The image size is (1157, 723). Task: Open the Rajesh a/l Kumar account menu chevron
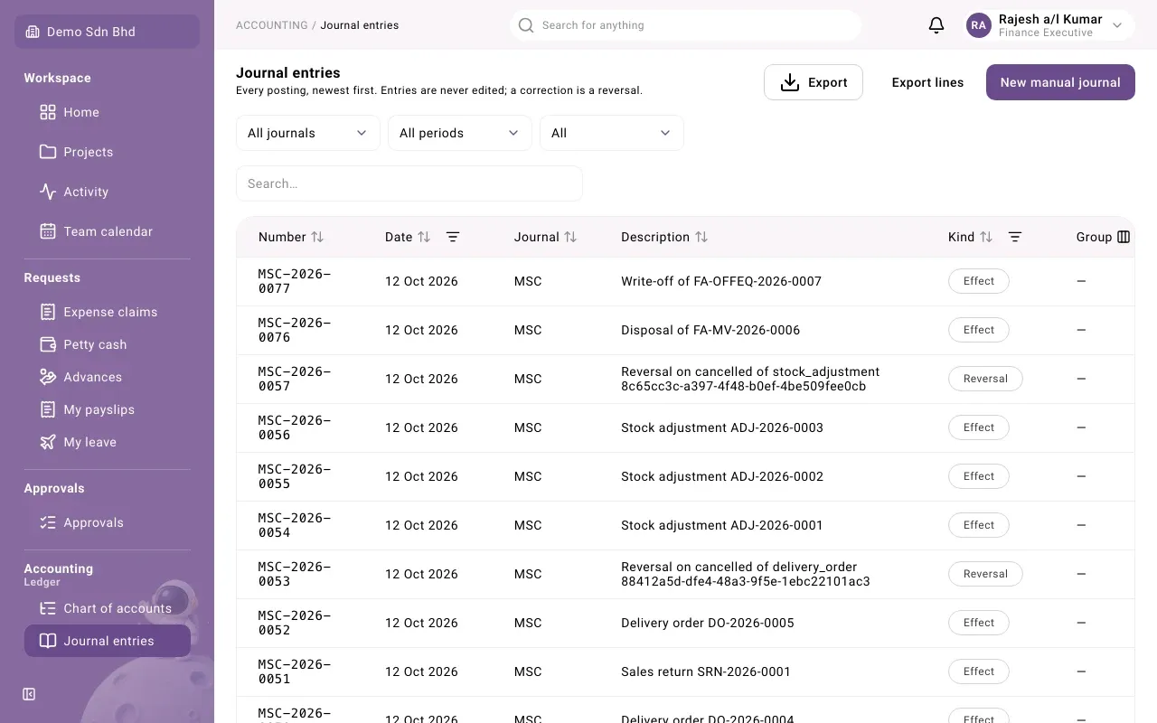(1117, 25)
